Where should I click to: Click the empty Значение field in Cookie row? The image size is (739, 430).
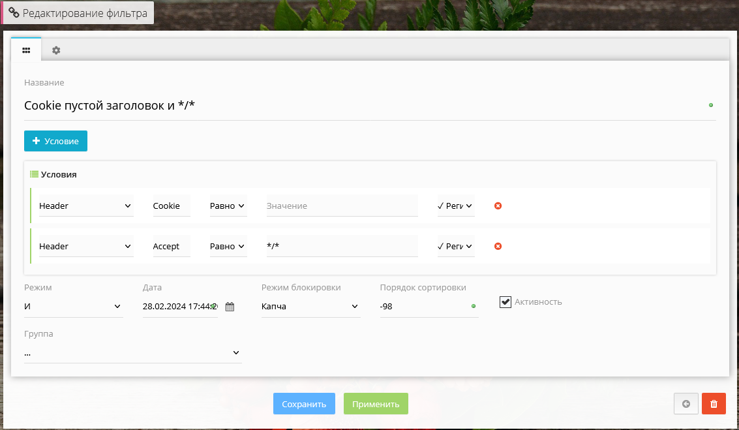click(x=341, y=206)
